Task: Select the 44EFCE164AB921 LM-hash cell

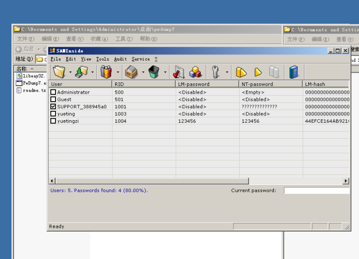Action: [327, 121]
